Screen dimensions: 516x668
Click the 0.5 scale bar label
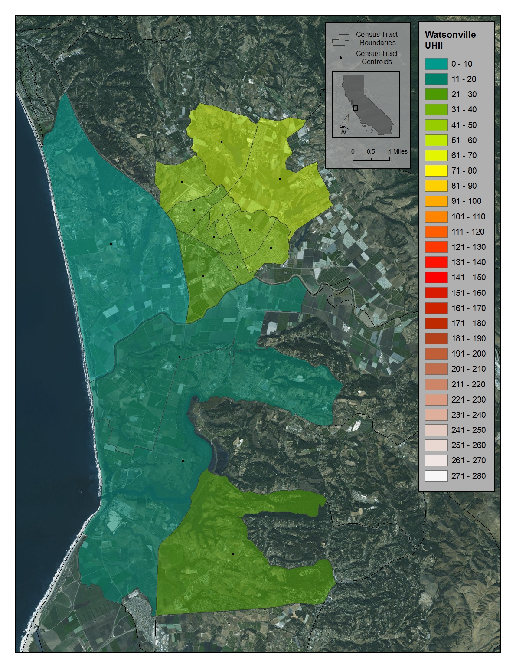click(371, 151)
